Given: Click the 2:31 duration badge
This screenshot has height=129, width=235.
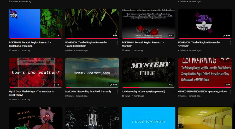Looking at the screenshot, I should tap(58, 36).
